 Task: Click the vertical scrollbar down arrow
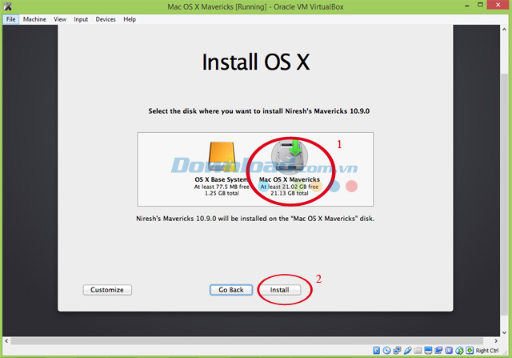click(504, 332)
